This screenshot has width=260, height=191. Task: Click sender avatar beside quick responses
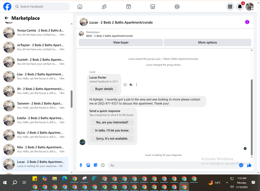(82, 142)
